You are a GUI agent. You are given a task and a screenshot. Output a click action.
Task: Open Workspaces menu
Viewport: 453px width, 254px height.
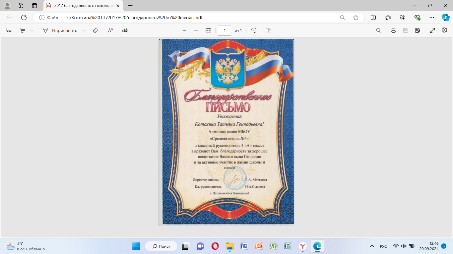click(x=21, y=6)
